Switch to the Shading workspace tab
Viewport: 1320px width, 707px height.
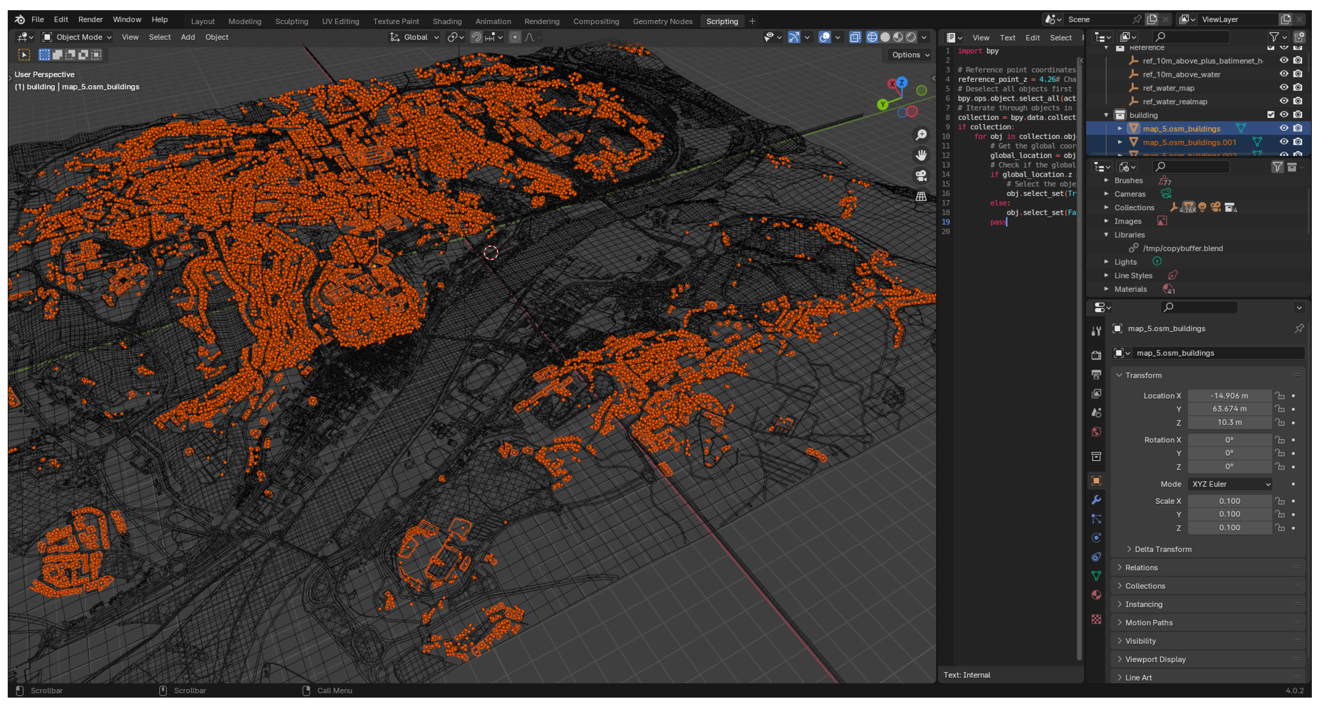tap(447, 21)
